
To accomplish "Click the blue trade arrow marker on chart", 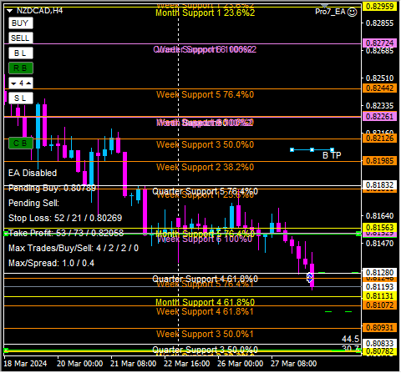I will click(310, 277).
